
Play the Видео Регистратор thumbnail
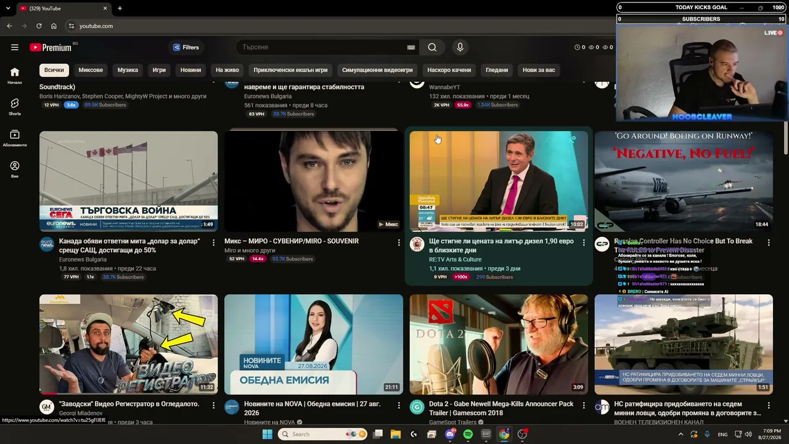[128, 344]
